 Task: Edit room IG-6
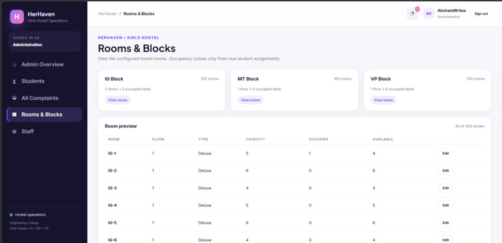(446, 240)
